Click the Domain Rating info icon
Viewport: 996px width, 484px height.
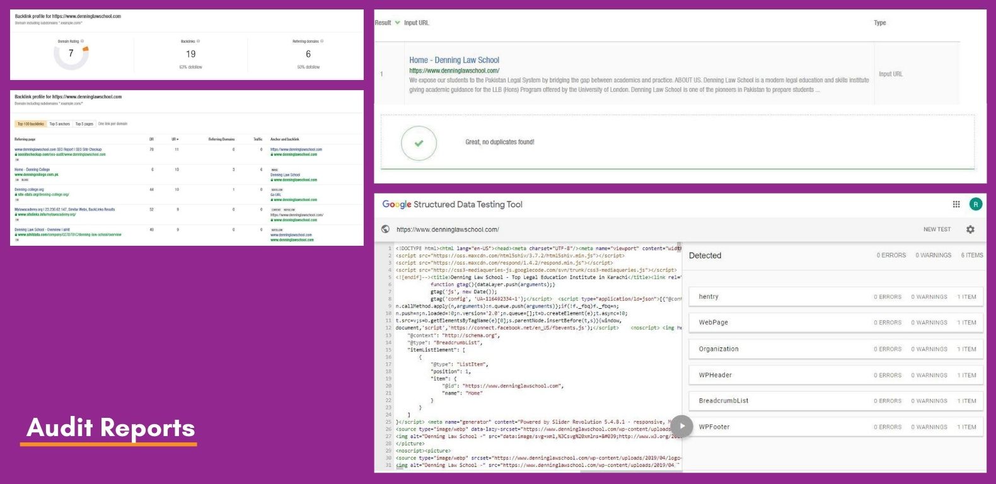point(82,41)
